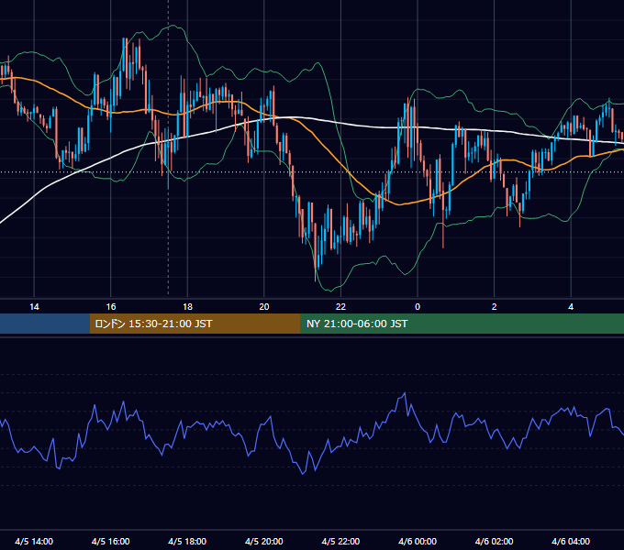Click the 4 hour label on price chart axis
Viewport: 624px width, 550px height.
click(571, 307)
